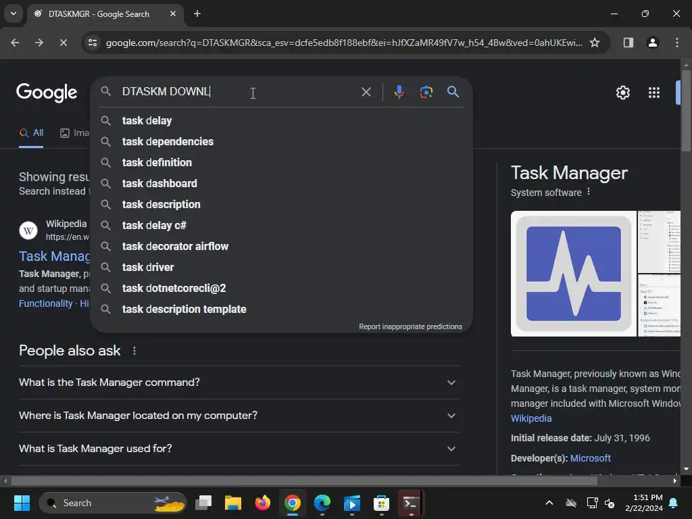
Task: Choose 'task description template' suggestion
Action: (x=282, y=310)
